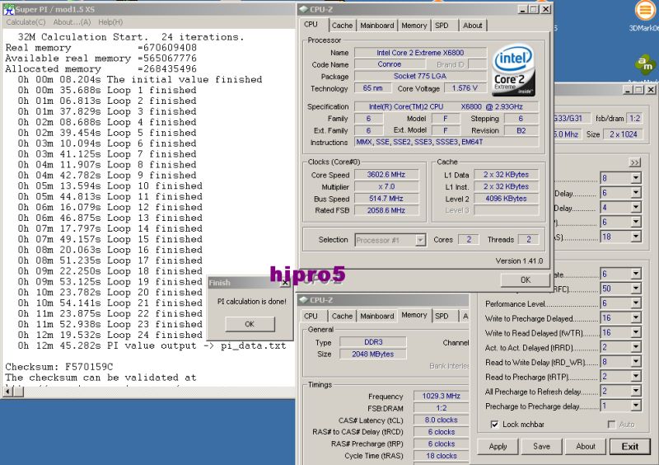Toggle the Auto checkbox
This screenshot has height=465, width=659.
pyautogui.click(x=611, y=424)
